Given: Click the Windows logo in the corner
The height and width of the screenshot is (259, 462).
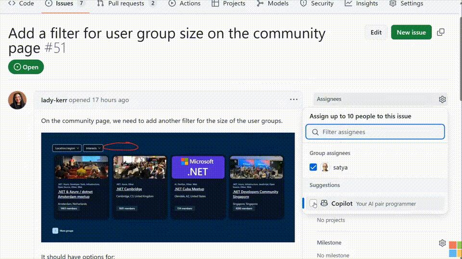Looking at the screenshot, I should tap(455, 249).
